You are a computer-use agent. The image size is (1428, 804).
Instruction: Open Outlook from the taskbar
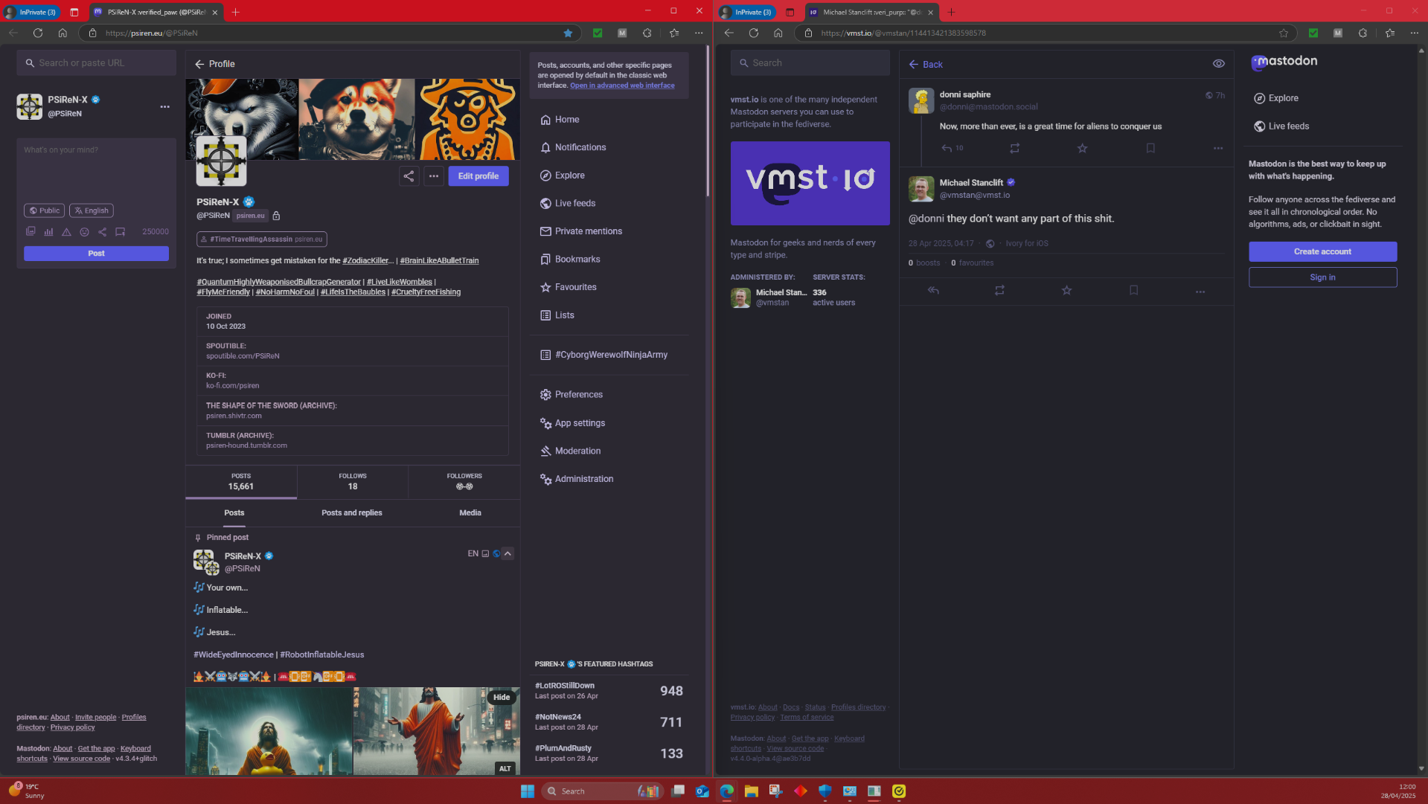[x=702, y=791]
